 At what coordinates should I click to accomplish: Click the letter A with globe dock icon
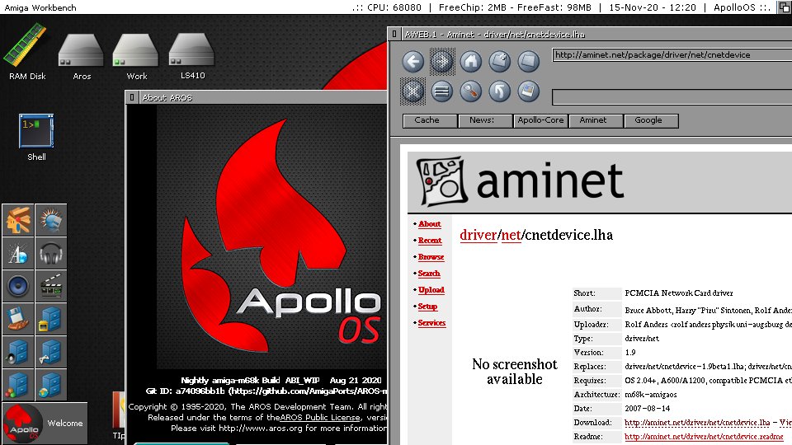point(18,253)
